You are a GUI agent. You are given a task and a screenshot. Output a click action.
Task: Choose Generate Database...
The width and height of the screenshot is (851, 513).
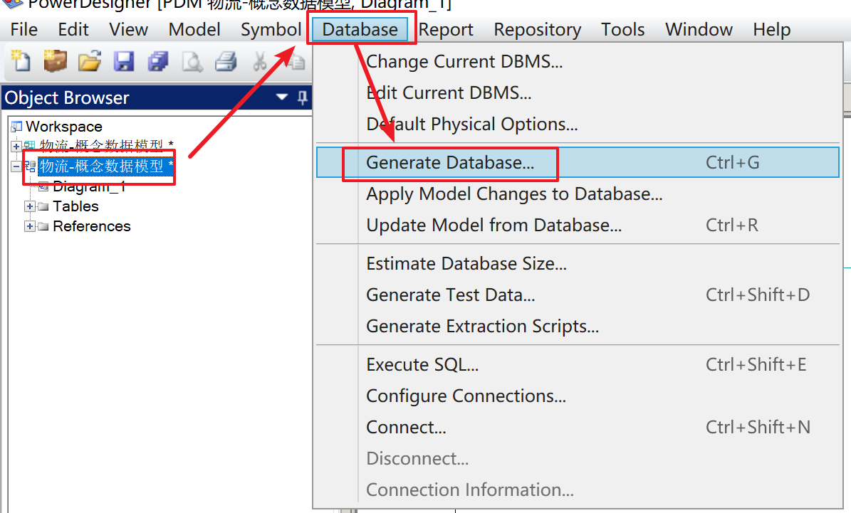(x=578, y=163)
